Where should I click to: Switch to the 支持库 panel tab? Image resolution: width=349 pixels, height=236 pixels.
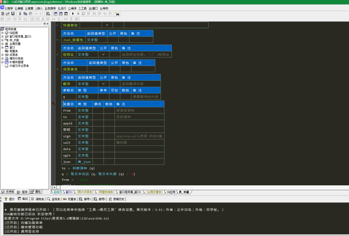point(8,192)
